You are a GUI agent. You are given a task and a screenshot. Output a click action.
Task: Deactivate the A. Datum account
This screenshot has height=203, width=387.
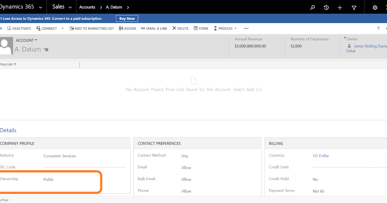click(19, 28)
